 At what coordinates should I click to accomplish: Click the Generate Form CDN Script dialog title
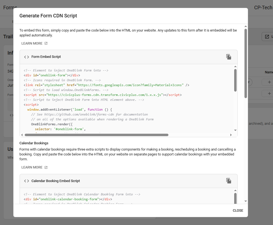pyautogui.click(x=48, y=16)
